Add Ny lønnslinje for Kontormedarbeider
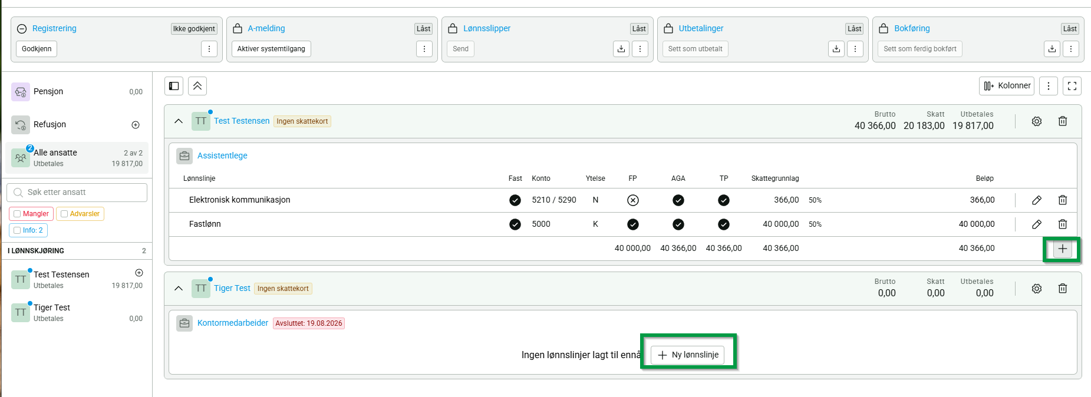This screenshot has height=397, width=1091. (x=688, y=355)
